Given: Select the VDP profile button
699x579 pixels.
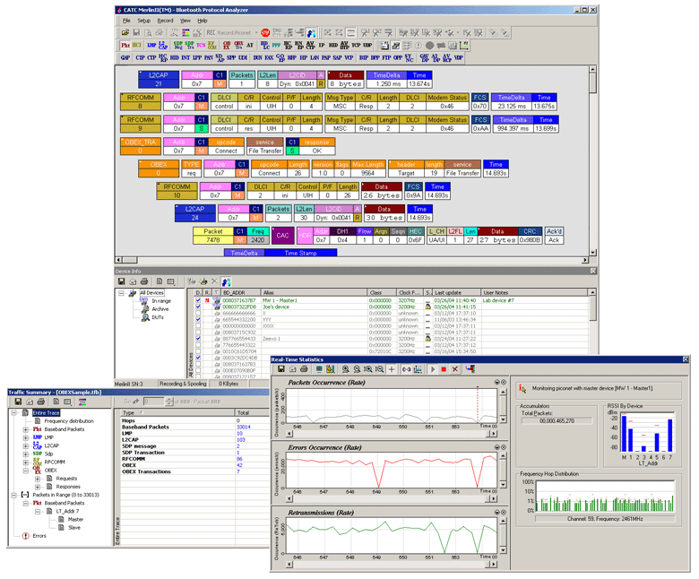Looking at the screenshot, I should click(458, 58).
